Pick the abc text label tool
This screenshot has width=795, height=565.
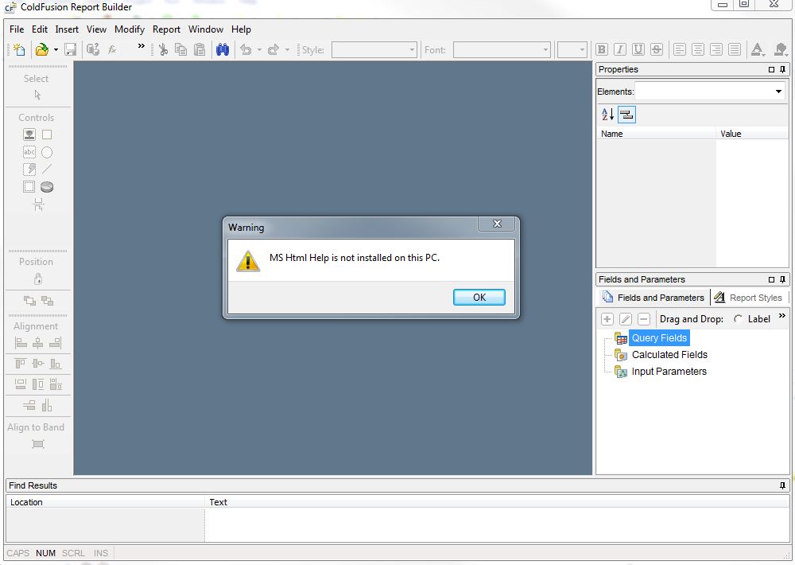(29, 152)
